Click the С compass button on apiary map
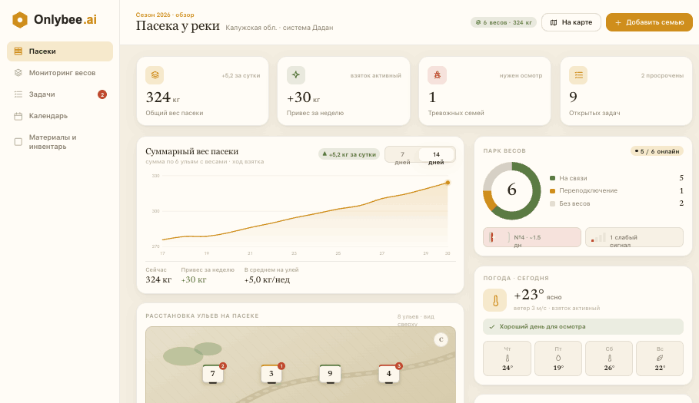The height and width of the screenshot is (403, 699). point(441,339)
